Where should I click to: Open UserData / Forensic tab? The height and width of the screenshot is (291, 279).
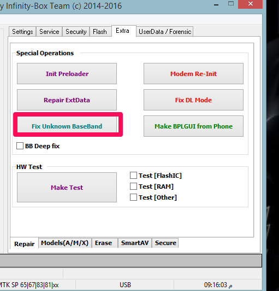165,32
